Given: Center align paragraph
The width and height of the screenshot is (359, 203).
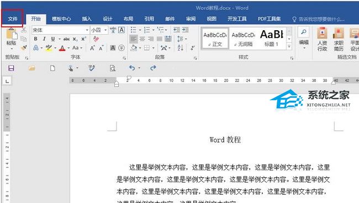Looking at the screenshot, I should click(142, 39).
